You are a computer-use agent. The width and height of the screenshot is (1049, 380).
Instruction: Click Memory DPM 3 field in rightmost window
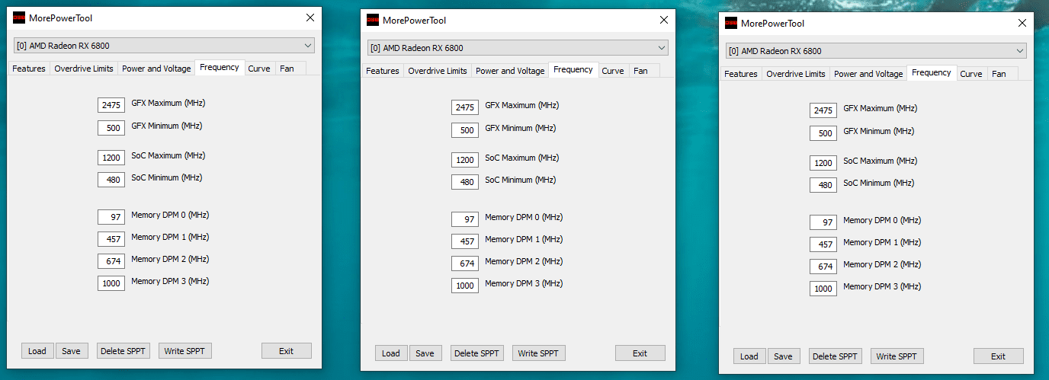(x=823, y=288)
